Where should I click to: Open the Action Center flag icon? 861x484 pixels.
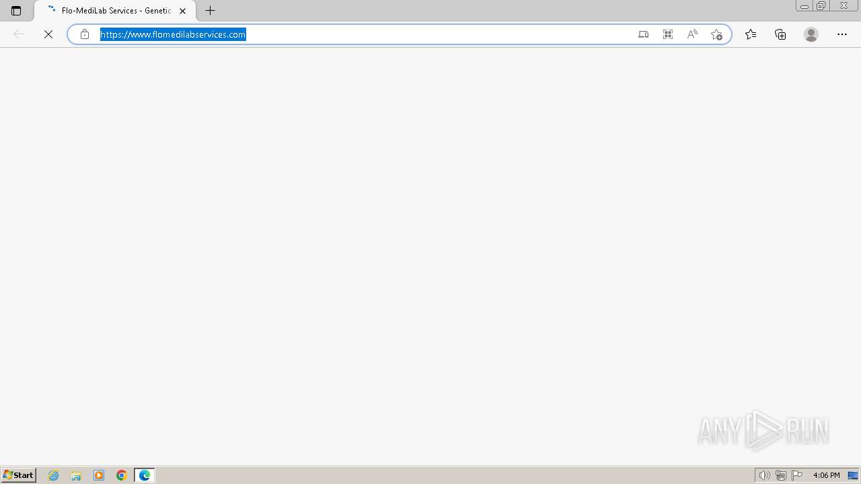797,475
